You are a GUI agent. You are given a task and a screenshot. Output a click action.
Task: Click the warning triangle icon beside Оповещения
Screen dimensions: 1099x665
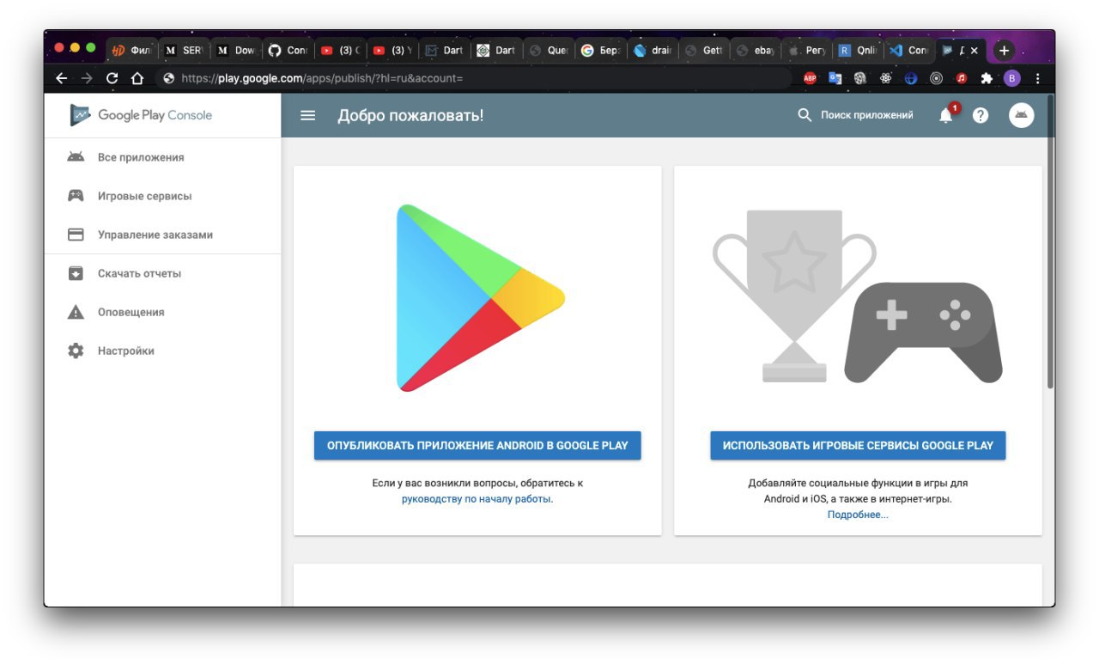point(76,312)
